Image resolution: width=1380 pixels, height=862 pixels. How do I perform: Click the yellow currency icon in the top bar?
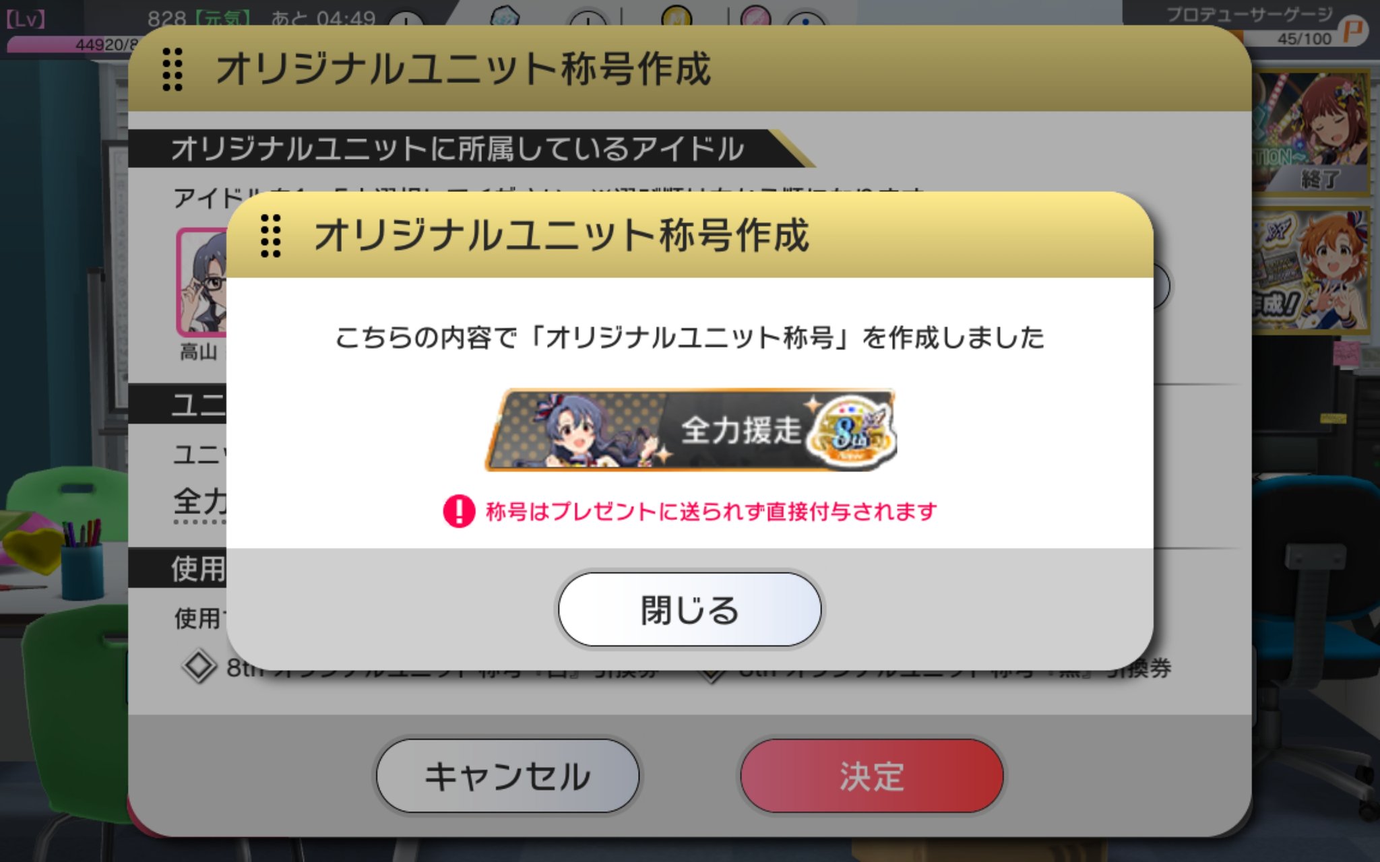point(677,15)
